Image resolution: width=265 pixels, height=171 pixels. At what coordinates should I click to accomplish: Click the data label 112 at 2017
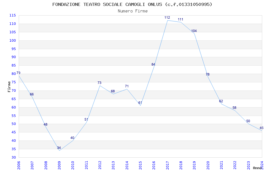(x=167, y=17)
